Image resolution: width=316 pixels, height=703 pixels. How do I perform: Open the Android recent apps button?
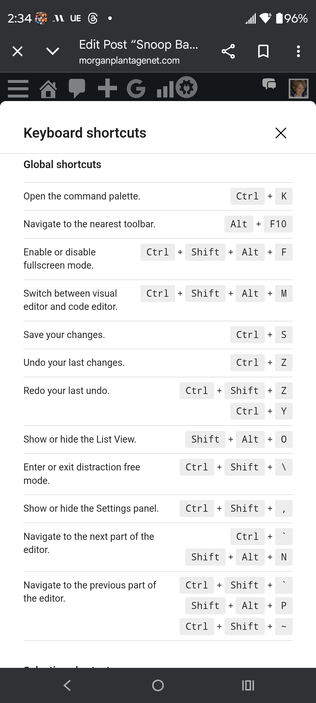tap(248, 685)
